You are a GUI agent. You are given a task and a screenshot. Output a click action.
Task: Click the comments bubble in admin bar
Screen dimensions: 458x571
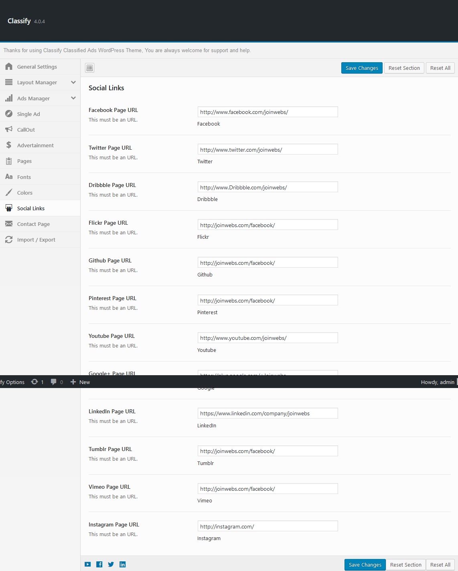click(x=53, y=382)
